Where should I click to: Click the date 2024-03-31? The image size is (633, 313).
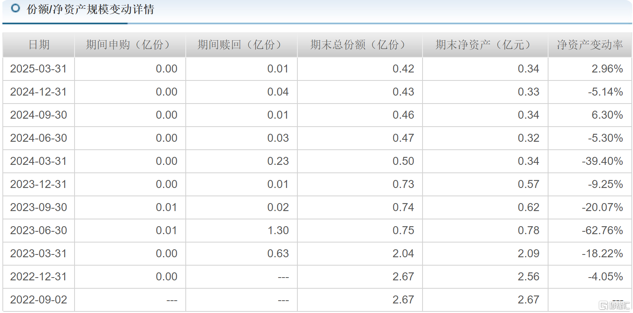[39, 161]
